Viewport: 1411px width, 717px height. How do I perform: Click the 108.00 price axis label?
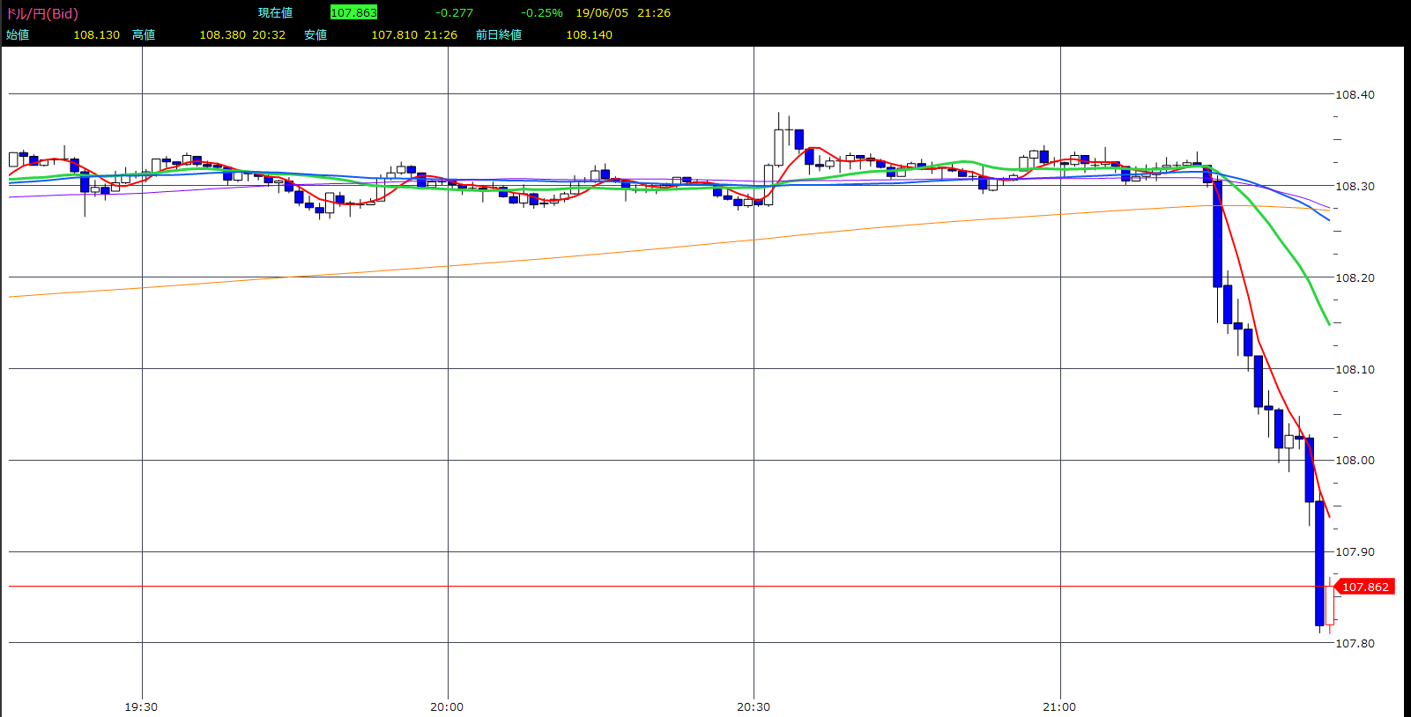click(x=1355, y=460)
